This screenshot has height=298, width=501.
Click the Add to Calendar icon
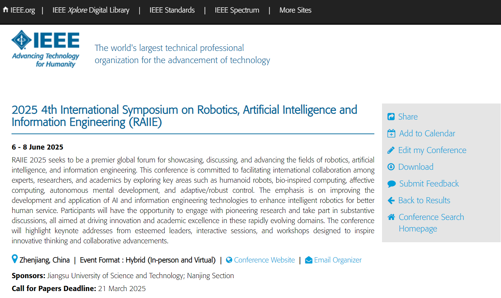[x=391, y=133]
